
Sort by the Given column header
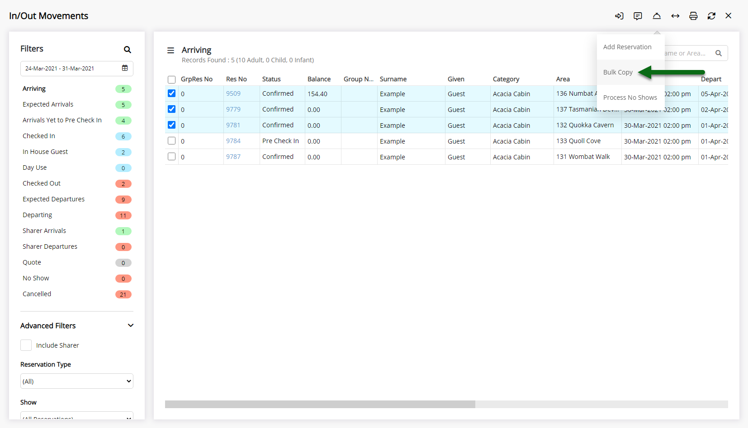[456, 79]
